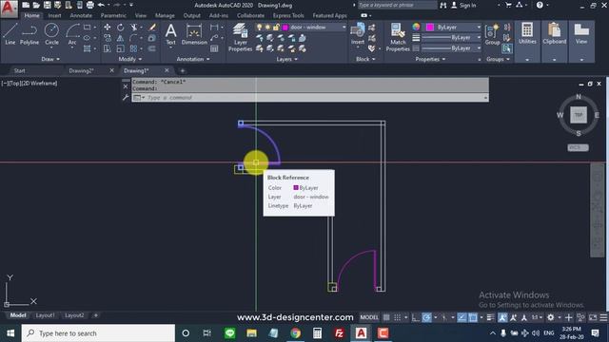Click the Group tool icon
609x342 pixels.
492,34
